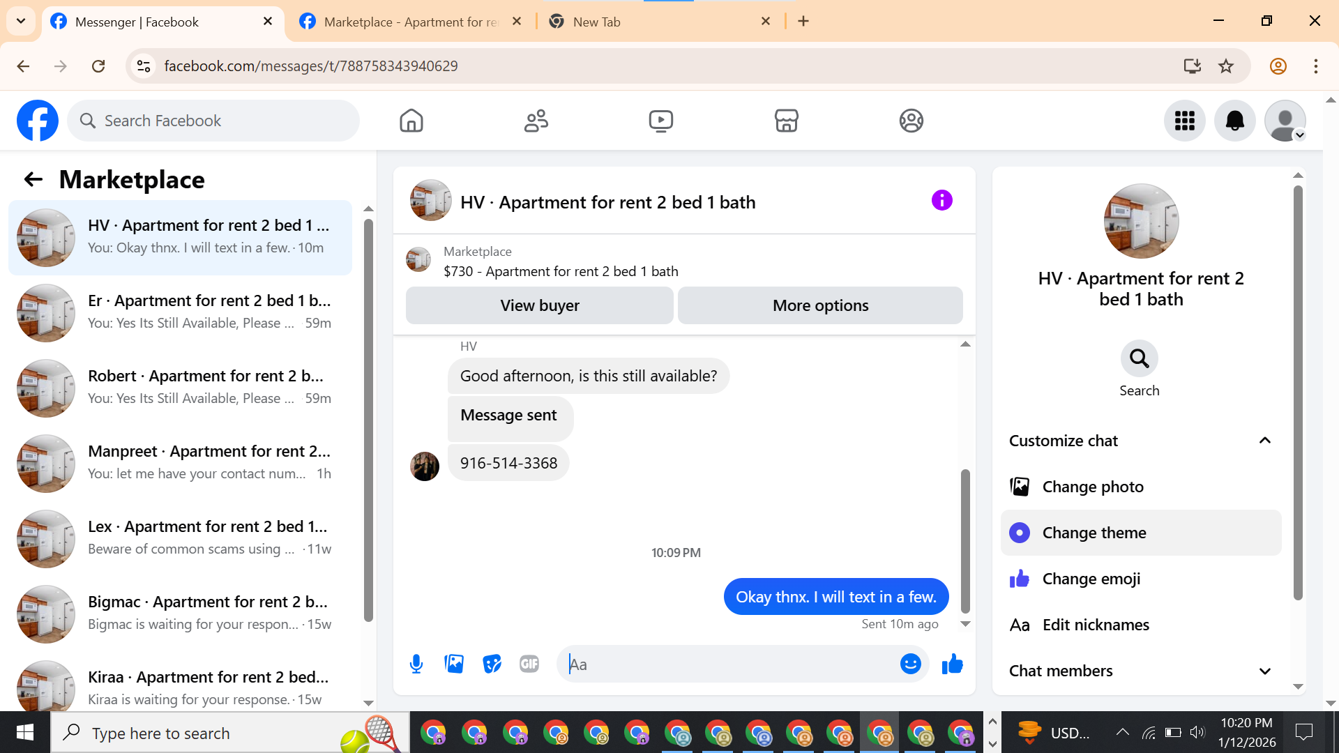The width and height of the screenshot is (1339, 753).
Task: Expand the Chat members section
Action: pos(1264,671)
